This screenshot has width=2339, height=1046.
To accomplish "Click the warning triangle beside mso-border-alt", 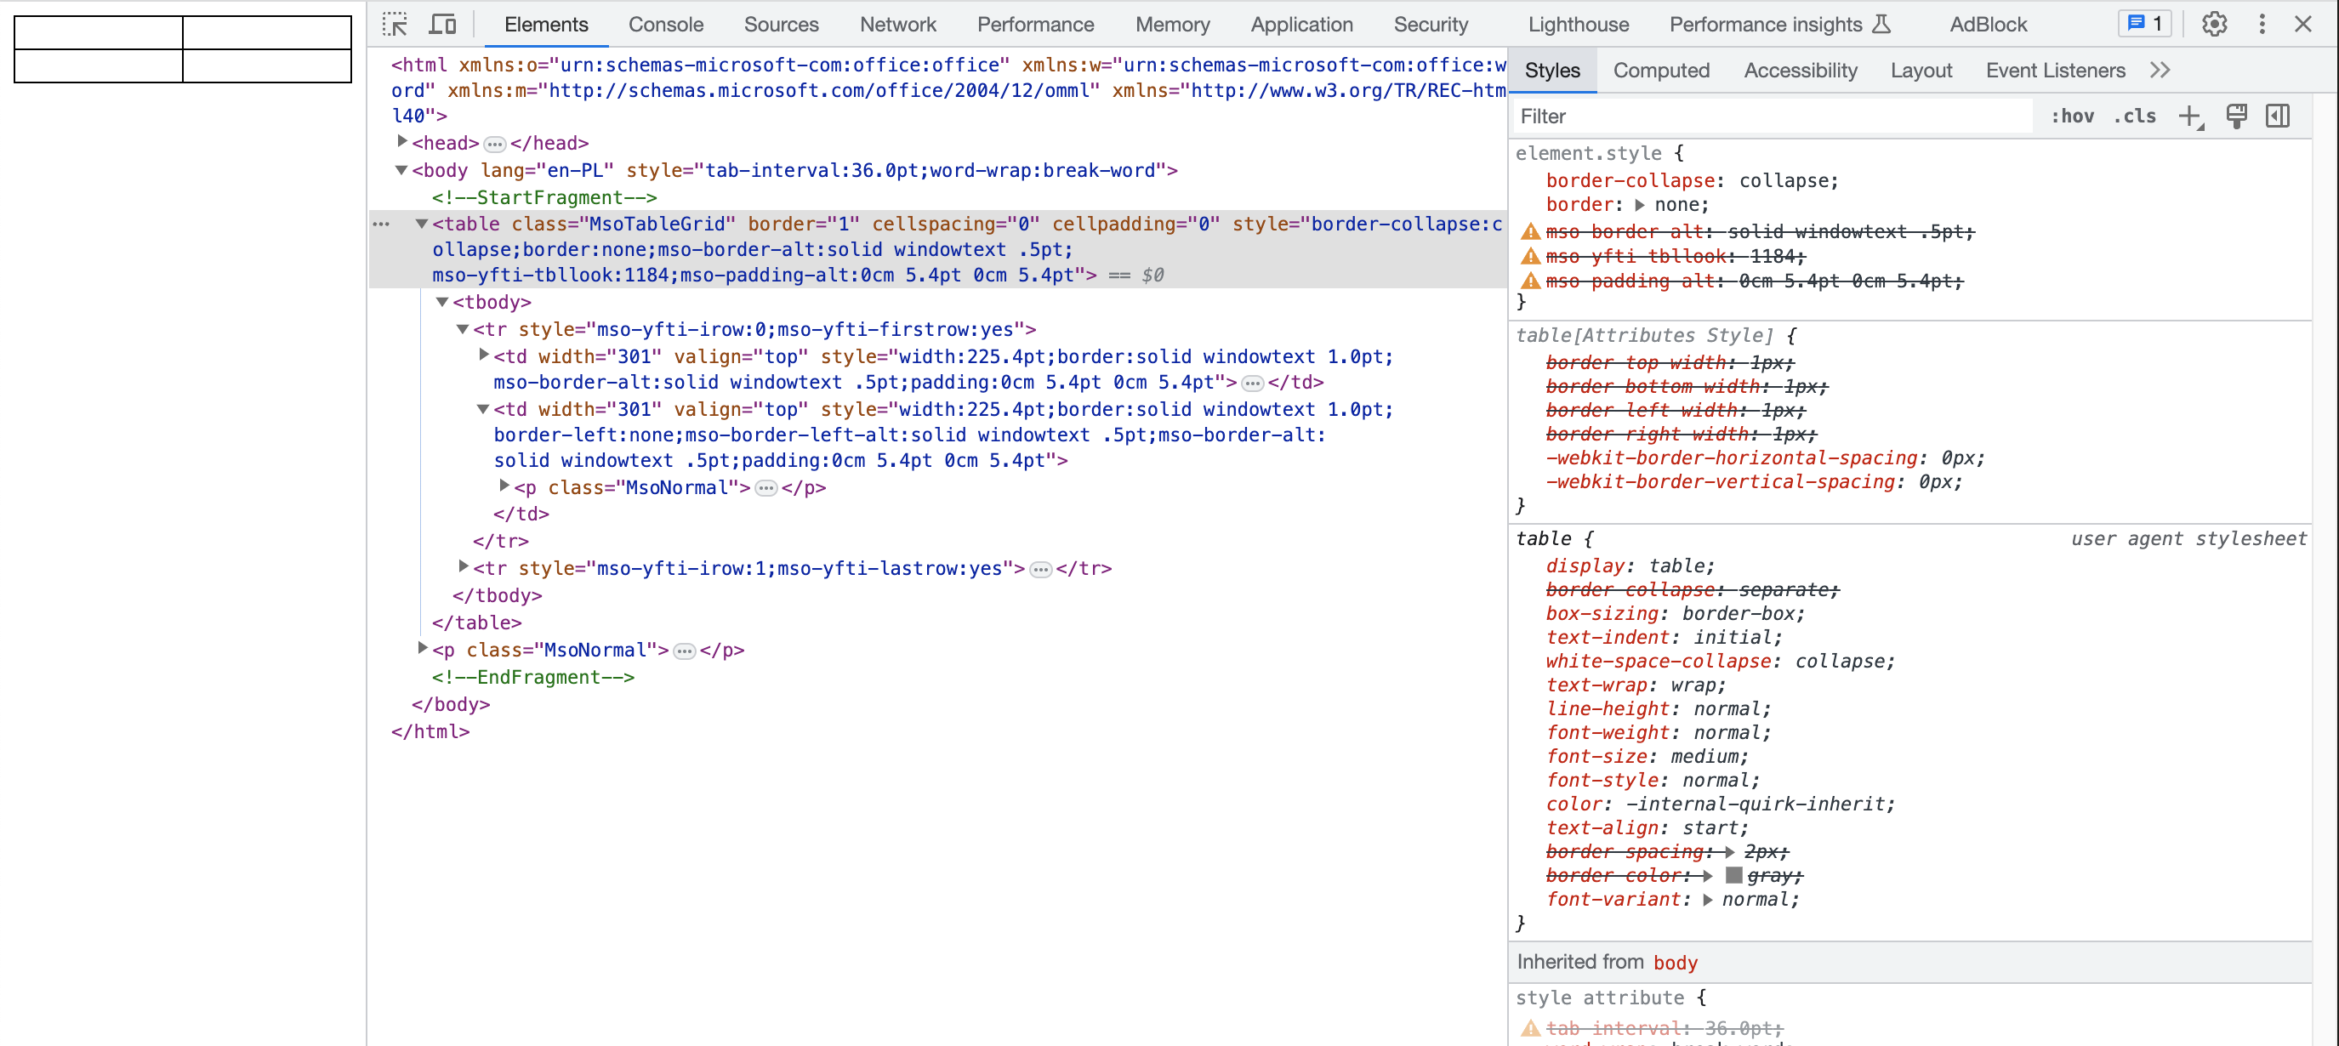I will point(1531,231).
